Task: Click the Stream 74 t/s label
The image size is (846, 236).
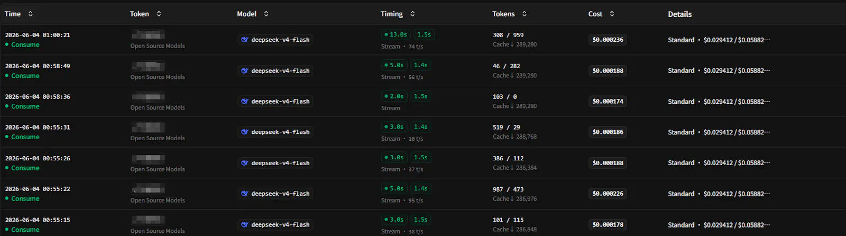Action: coord(402,47)
